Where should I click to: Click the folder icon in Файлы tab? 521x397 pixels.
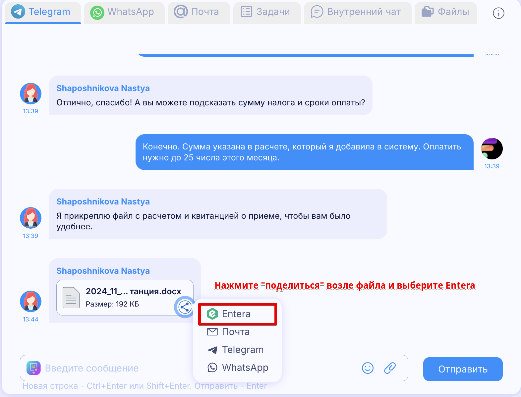[x=427, y=12]
